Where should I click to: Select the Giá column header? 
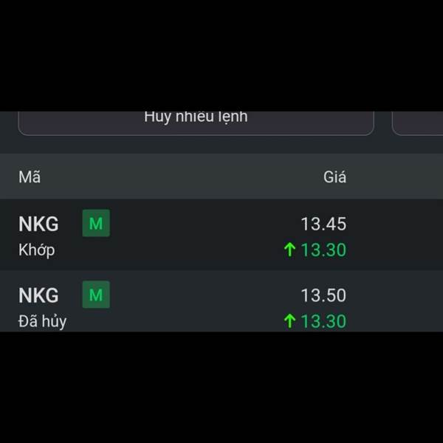334,177
